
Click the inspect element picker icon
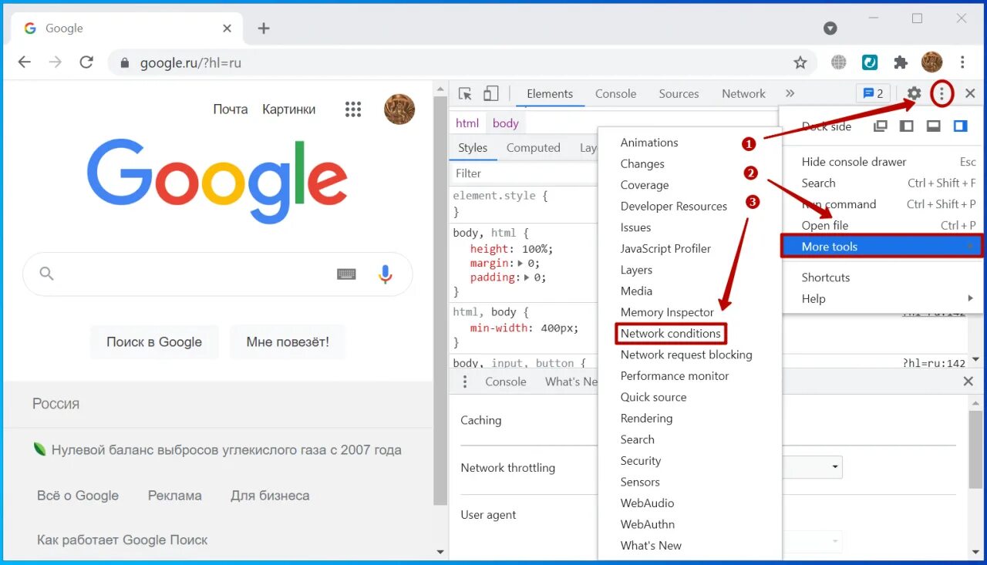coord(465,94)
